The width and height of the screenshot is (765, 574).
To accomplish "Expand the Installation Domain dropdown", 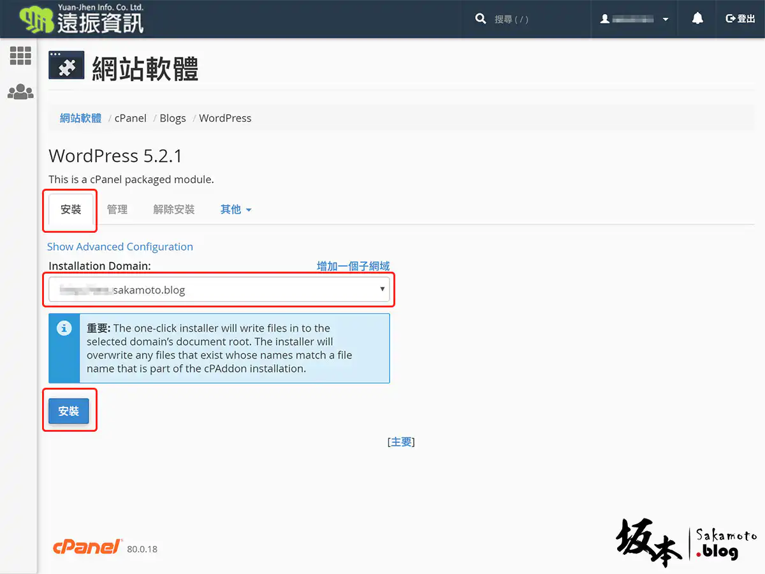I will (x=220, y=290).
